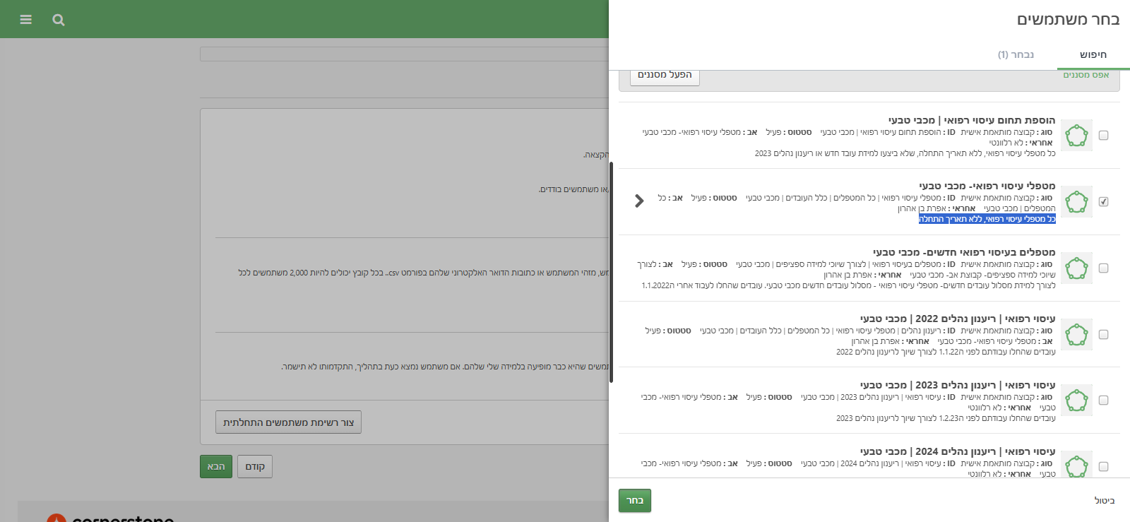Image resolution: width=1130 pixels, height=522 pixels.
Task: Check the הוספת תחום עיסוק רפואי checkbox
Action: click(1104, 136)
